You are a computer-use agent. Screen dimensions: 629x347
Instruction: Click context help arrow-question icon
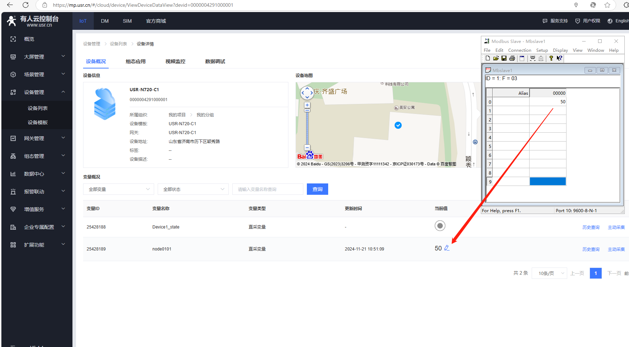pyautogui.click(x=559, y=58)
